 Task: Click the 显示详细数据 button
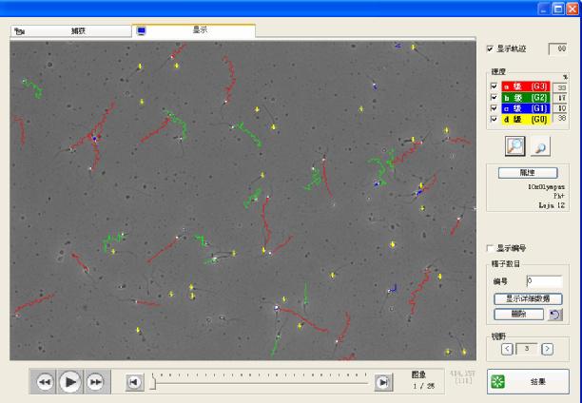coord(527,298)
